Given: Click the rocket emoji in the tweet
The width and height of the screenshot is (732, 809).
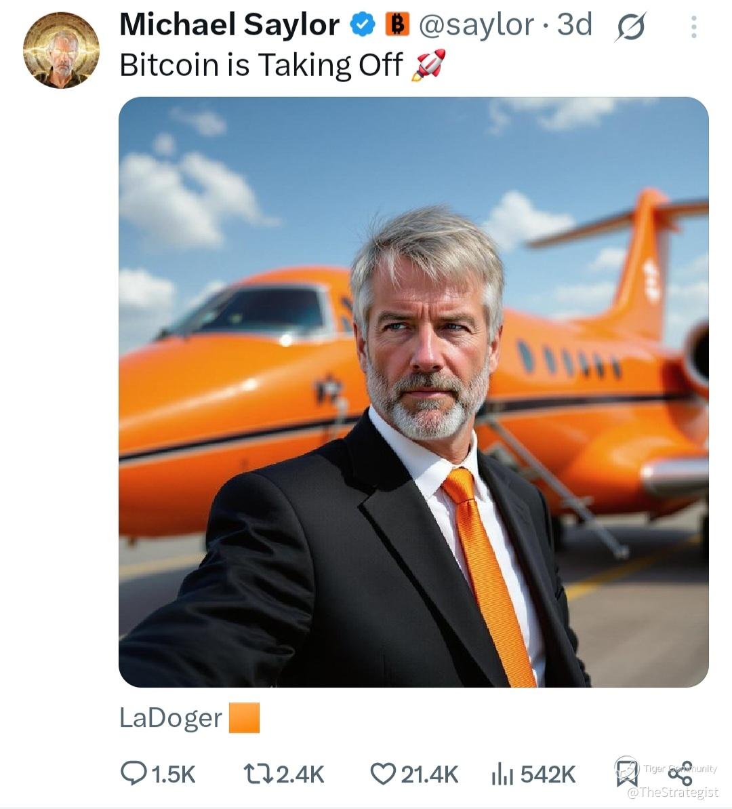Looking at the screenshot, I should coord(428,65).
